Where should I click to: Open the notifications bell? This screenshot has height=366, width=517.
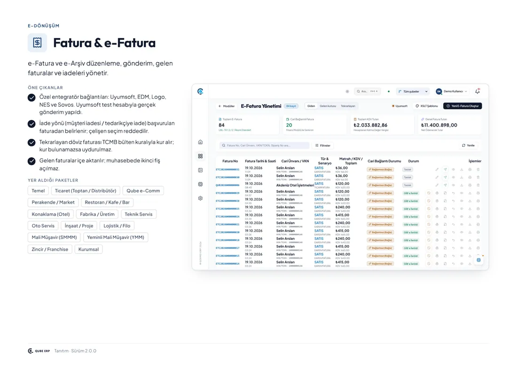(478, 91)
